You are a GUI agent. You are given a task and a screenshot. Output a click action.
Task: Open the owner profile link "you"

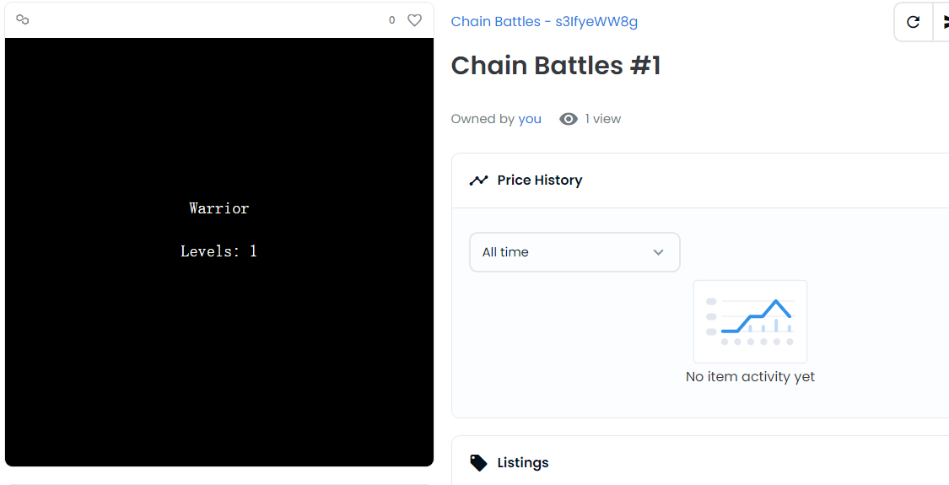(530, 119)
